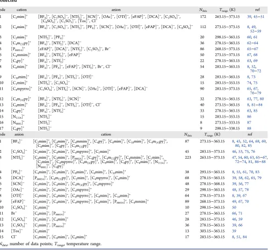Click reference 73 in the [C10mim]+ cation row
This screenshot has height=251, width=269.
[x=253, y=77]
